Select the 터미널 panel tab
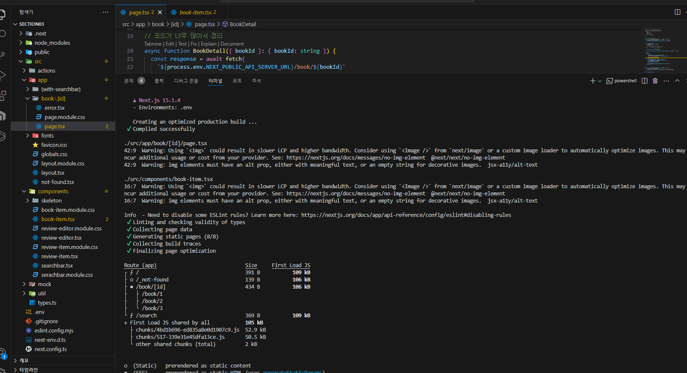The height and width of the screenshot is (373, 687). (215, 81)
